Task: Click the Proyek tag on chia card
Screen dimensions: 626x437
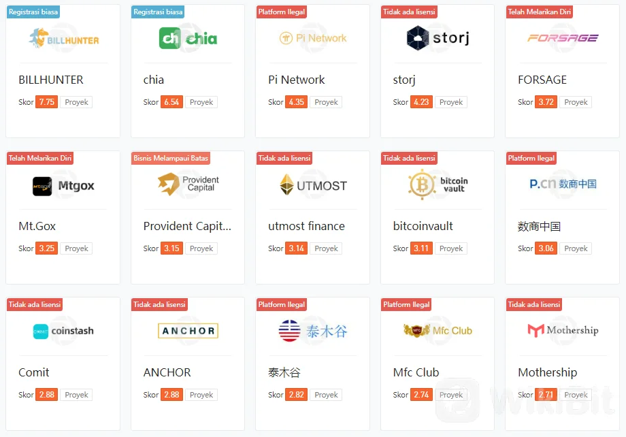Action: click(201, 102)
